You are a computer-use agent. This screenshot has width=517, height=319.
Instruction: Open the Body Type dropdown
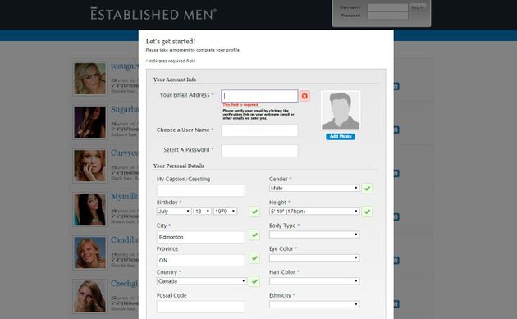tap(314, 235)
